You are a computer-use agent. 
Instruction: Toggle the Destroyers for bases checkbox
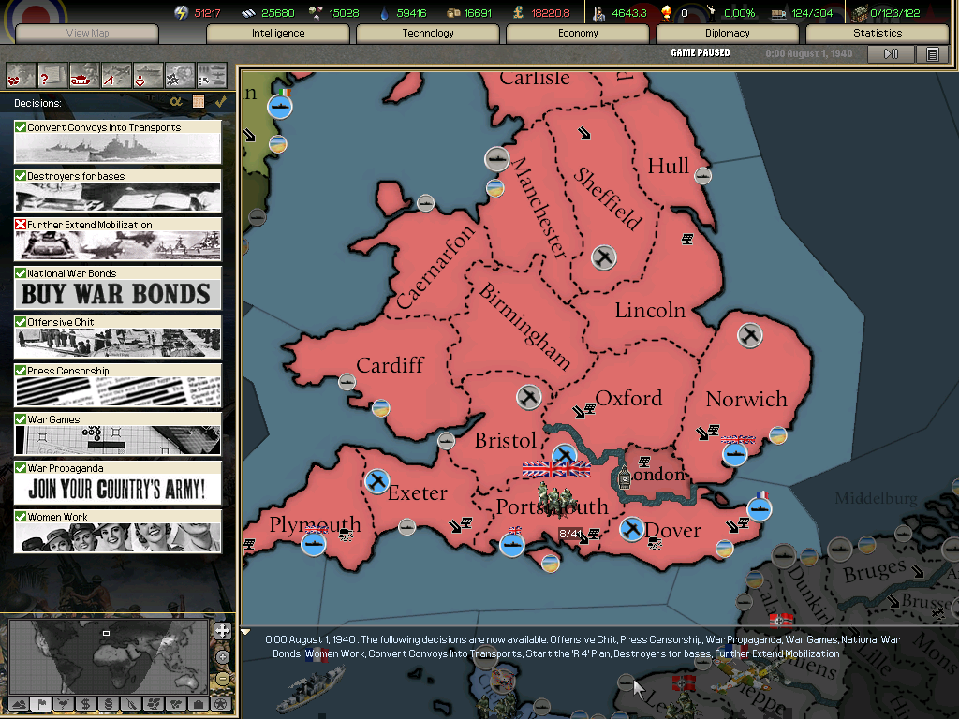coord(21,176)
